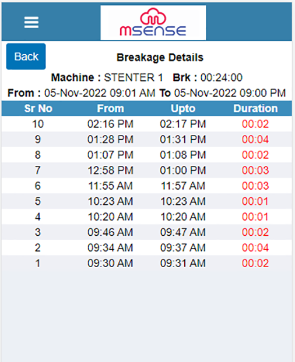Screen dimensions: 295x362
Task: Click the 09:37 AM Upto cell
Action: (x=183, y=248)
